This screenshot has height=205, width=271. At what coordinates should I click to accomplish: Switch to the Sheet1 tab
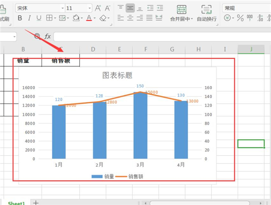pos(16,203)
